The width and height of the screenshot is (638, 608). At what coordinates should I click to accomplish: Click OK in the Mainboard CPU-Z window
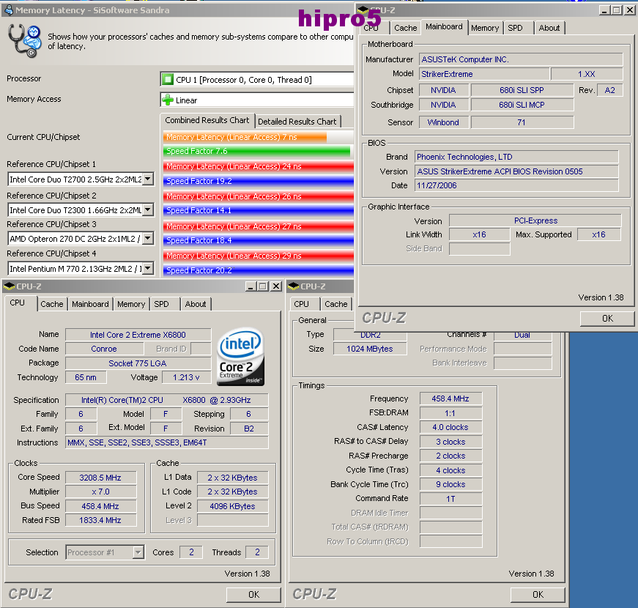pos(607,318)
